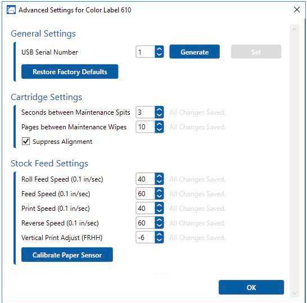Decrease Reverse Speed with down arrow
This screenshot has height=303, width=307.
point(159,225)
